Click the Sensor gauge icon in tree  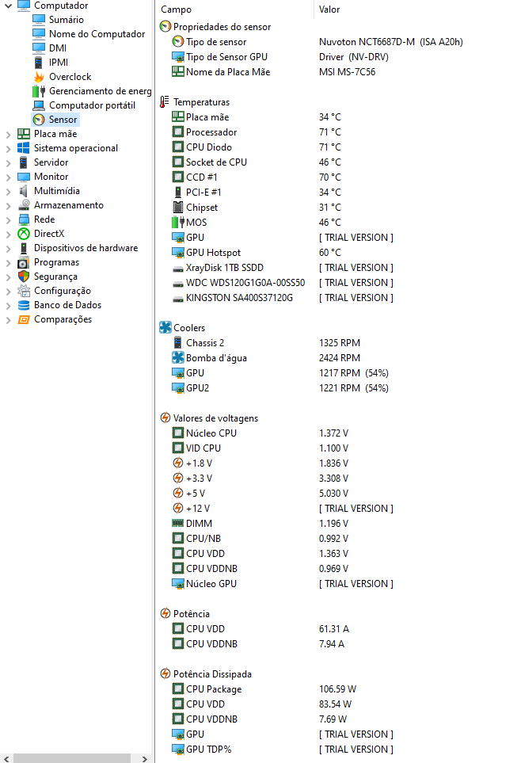point(39,119)
